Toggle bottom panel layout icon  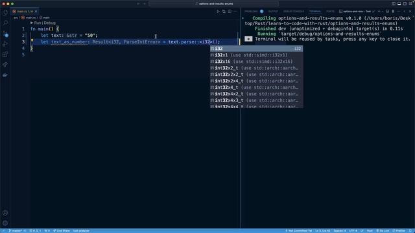399,4
